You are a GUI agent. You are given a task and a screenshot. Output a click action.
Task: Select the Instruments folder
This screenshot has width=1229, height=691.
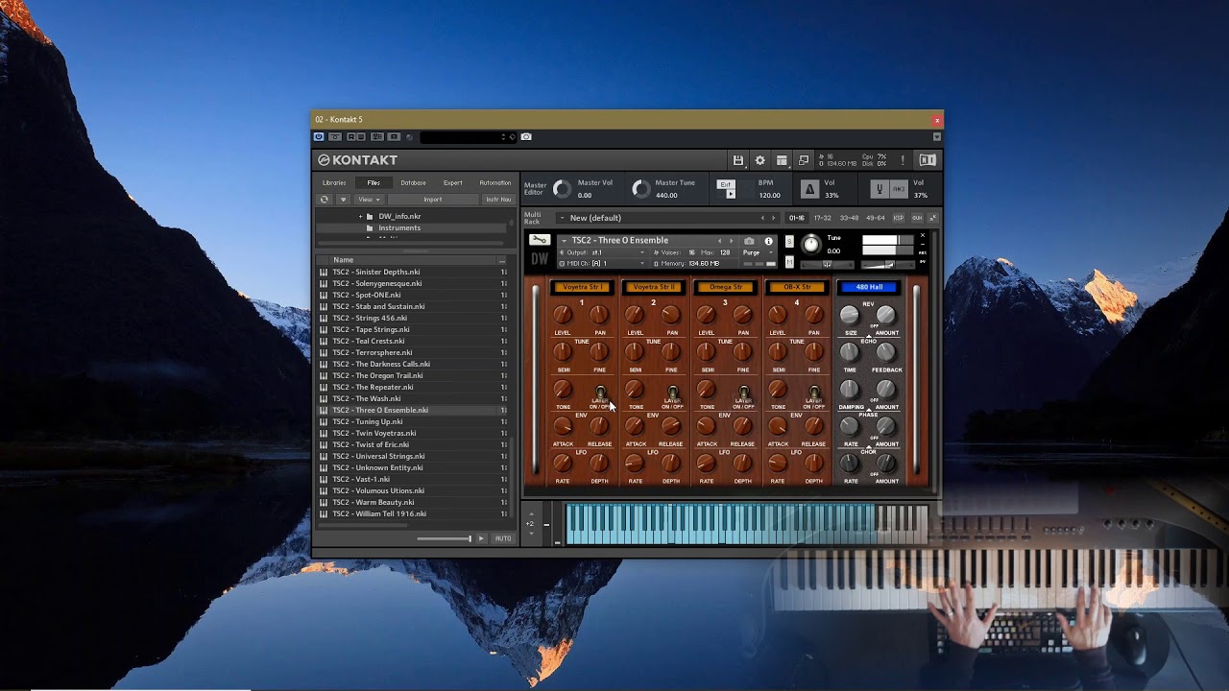(x=399, y=228)
